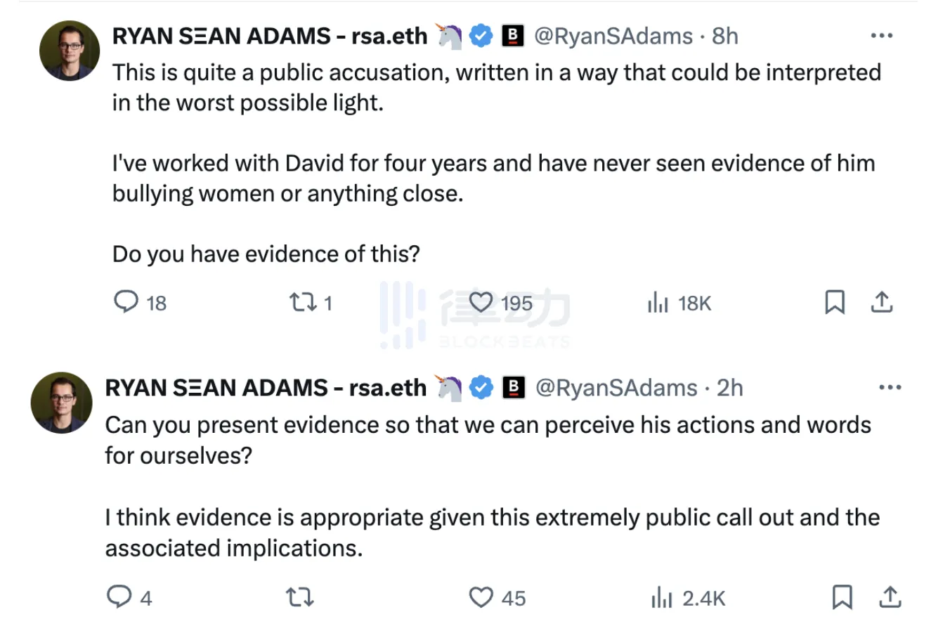Bookmark the second tweet about evidence
Image resolution: width=950 pixels, height=631 pixels.
842,597
